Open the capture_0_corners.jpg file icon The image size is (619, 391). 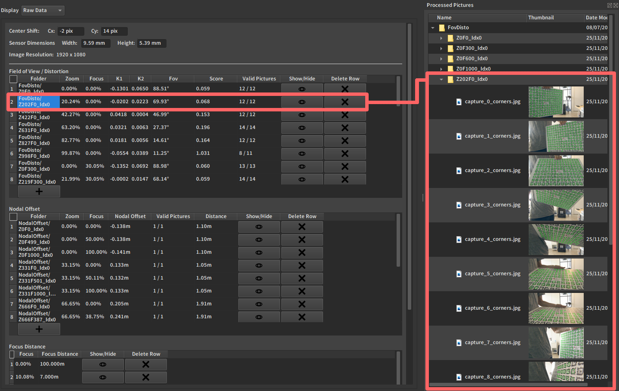tap(459, 102)
